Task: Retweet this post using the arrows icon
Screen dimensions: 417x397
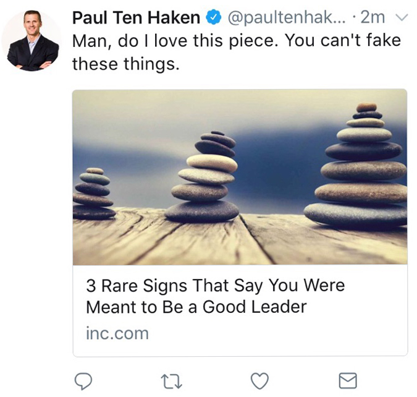Action: click(172, 382)
